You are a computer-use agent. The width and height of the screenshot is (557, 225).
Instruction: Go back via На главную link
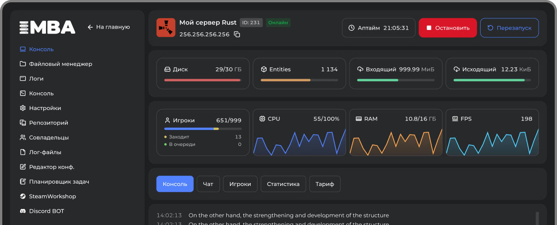coord(109,27)
